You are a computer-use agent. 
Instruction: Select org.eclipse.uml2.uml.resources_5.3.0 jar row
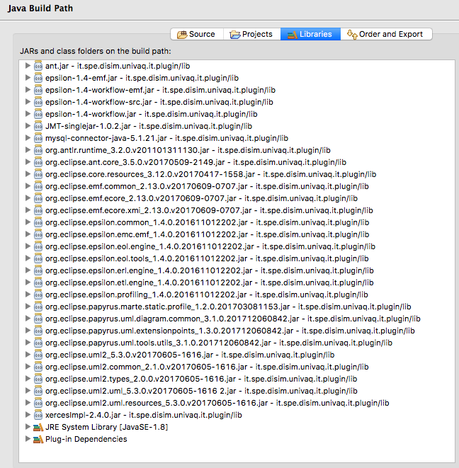pos(217,403)
